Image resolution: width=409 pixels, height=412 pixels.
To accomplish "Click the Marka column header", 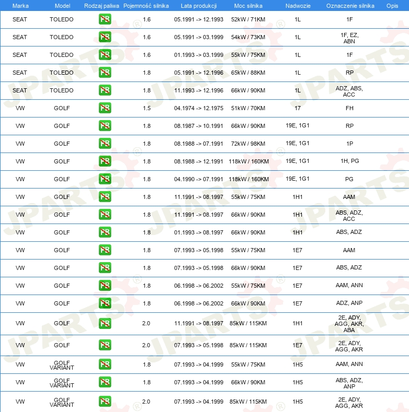I will (x=20, y=6).
